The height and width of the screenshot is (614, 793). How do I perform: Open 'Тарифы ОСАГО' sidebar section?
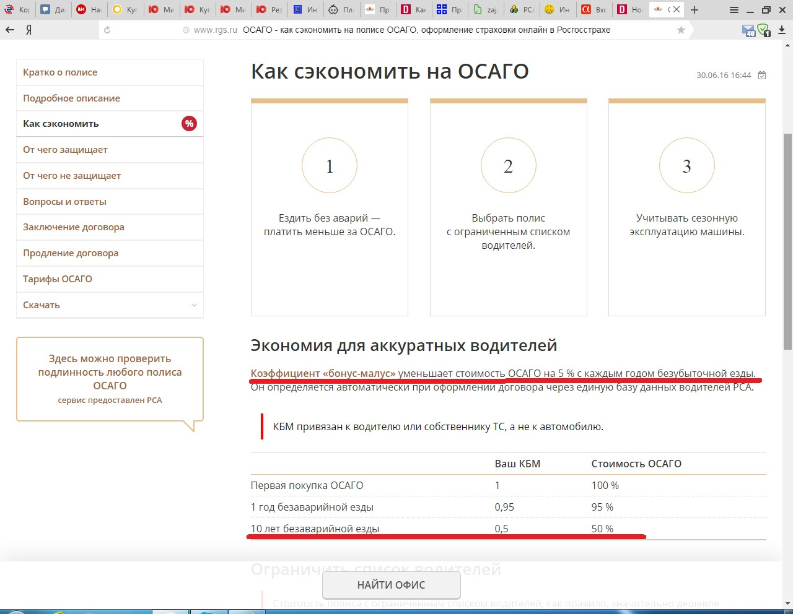coord(110,279)
